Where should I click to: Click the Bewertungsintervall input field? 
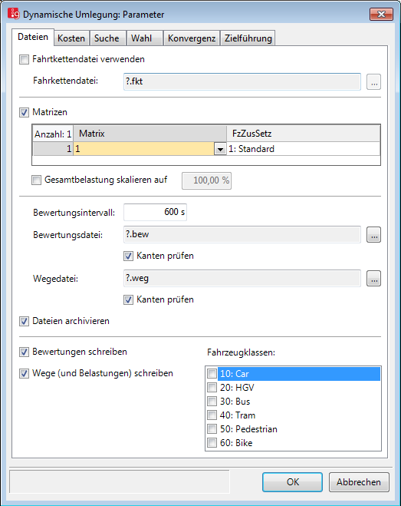155,213
